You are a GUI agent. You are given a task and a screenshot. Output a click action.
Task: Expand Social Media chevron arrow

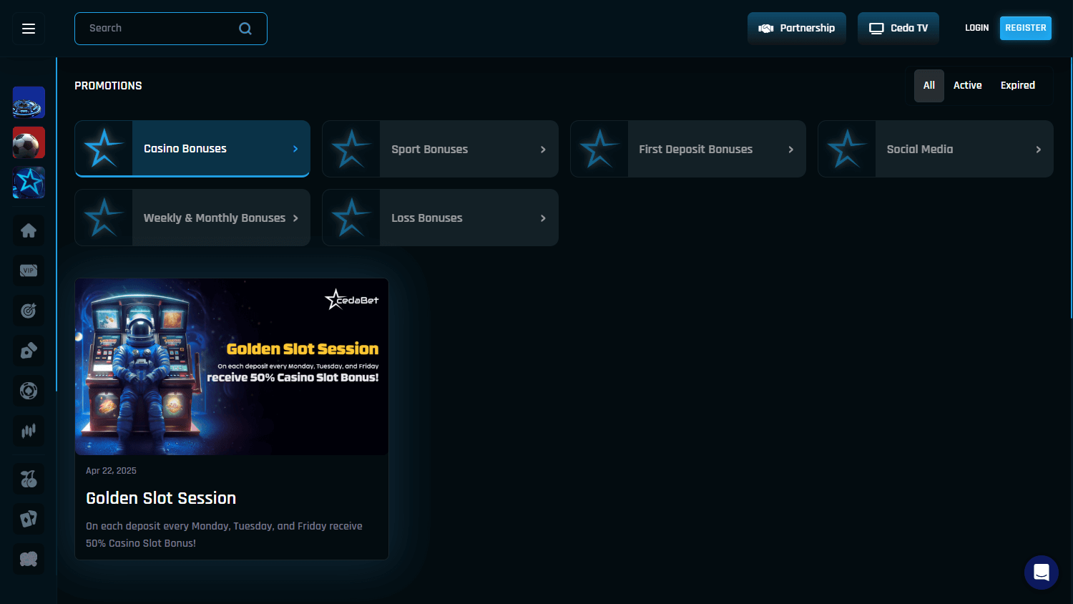(x=1038, y=150)
